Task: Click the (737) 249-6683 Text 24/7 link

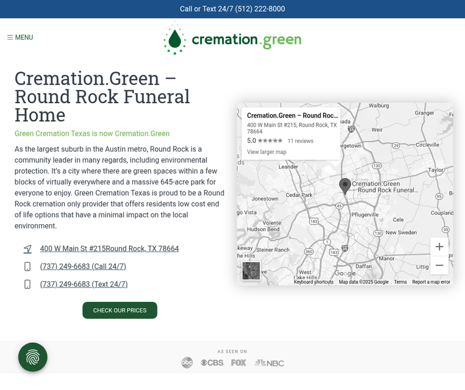Action: (84, 284)
